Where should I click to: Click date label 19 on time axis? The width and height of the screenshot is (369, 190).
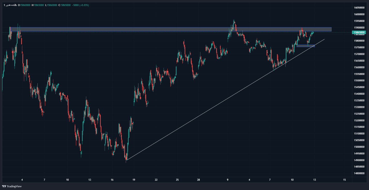tap(134, 180)
